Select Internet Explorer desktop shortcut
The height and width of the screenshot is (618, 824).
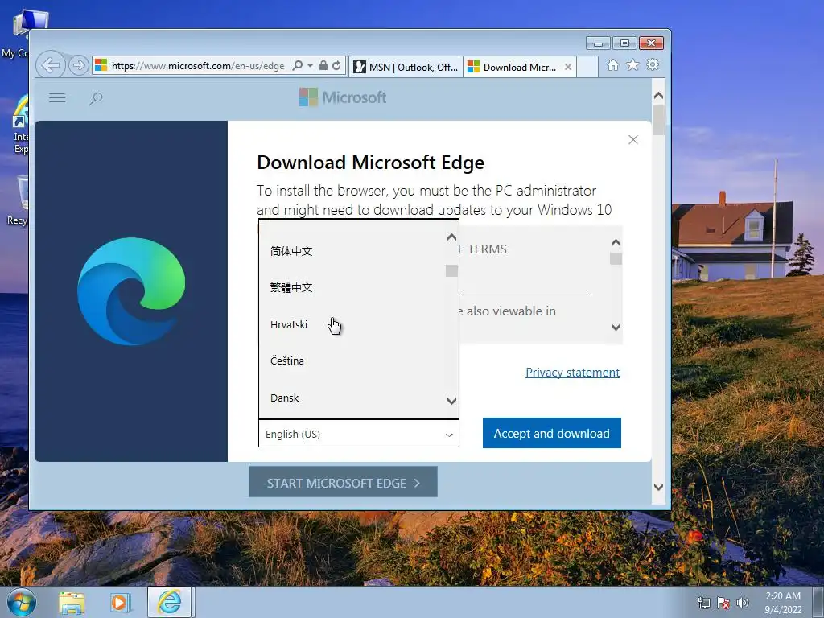[x=20, y=125]
